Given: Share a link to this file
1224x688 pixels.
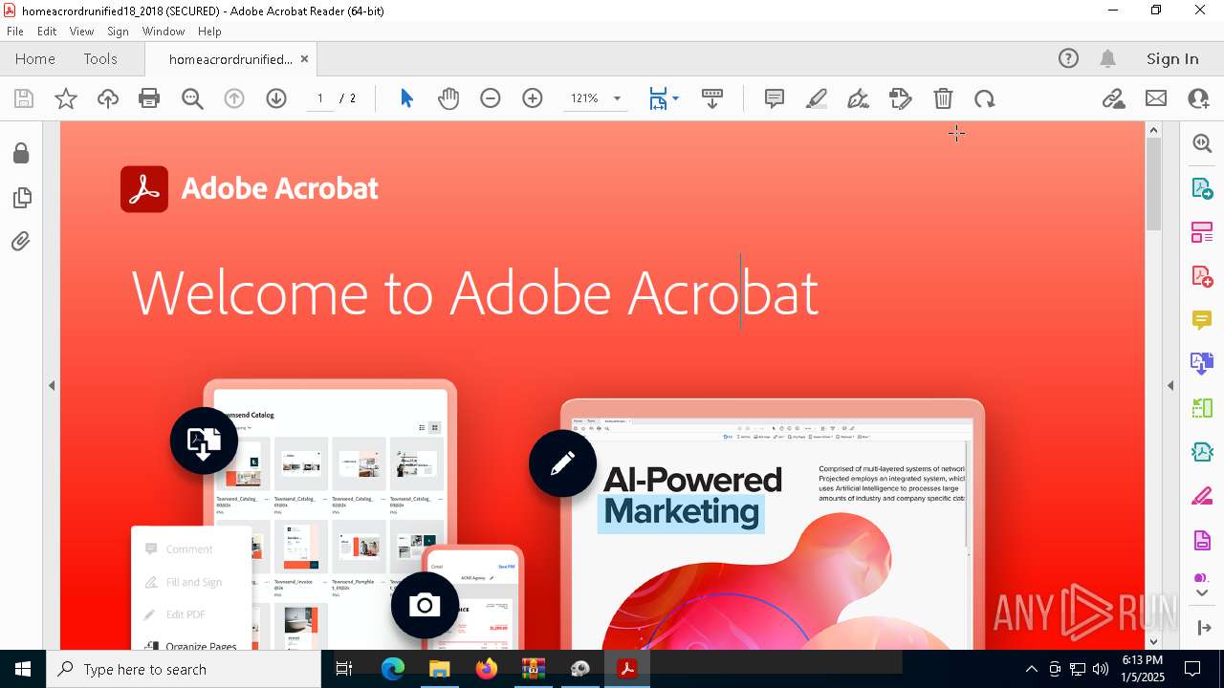Looking at the screenshot, I should [1113, 98].
